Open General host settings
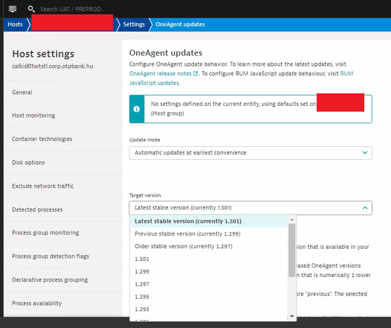The width and height of the screenshot is (391, 328). (63, 93)
